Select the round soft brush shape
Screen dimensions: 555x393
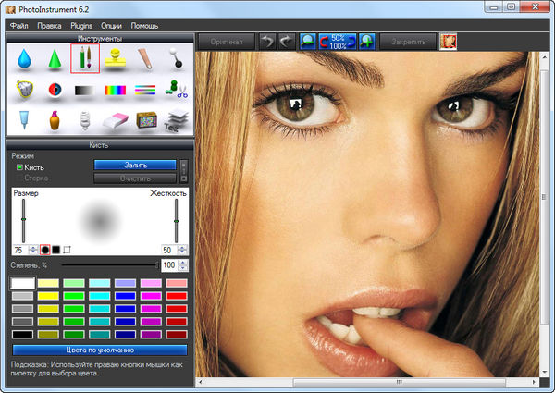click(x=44, y=250)
